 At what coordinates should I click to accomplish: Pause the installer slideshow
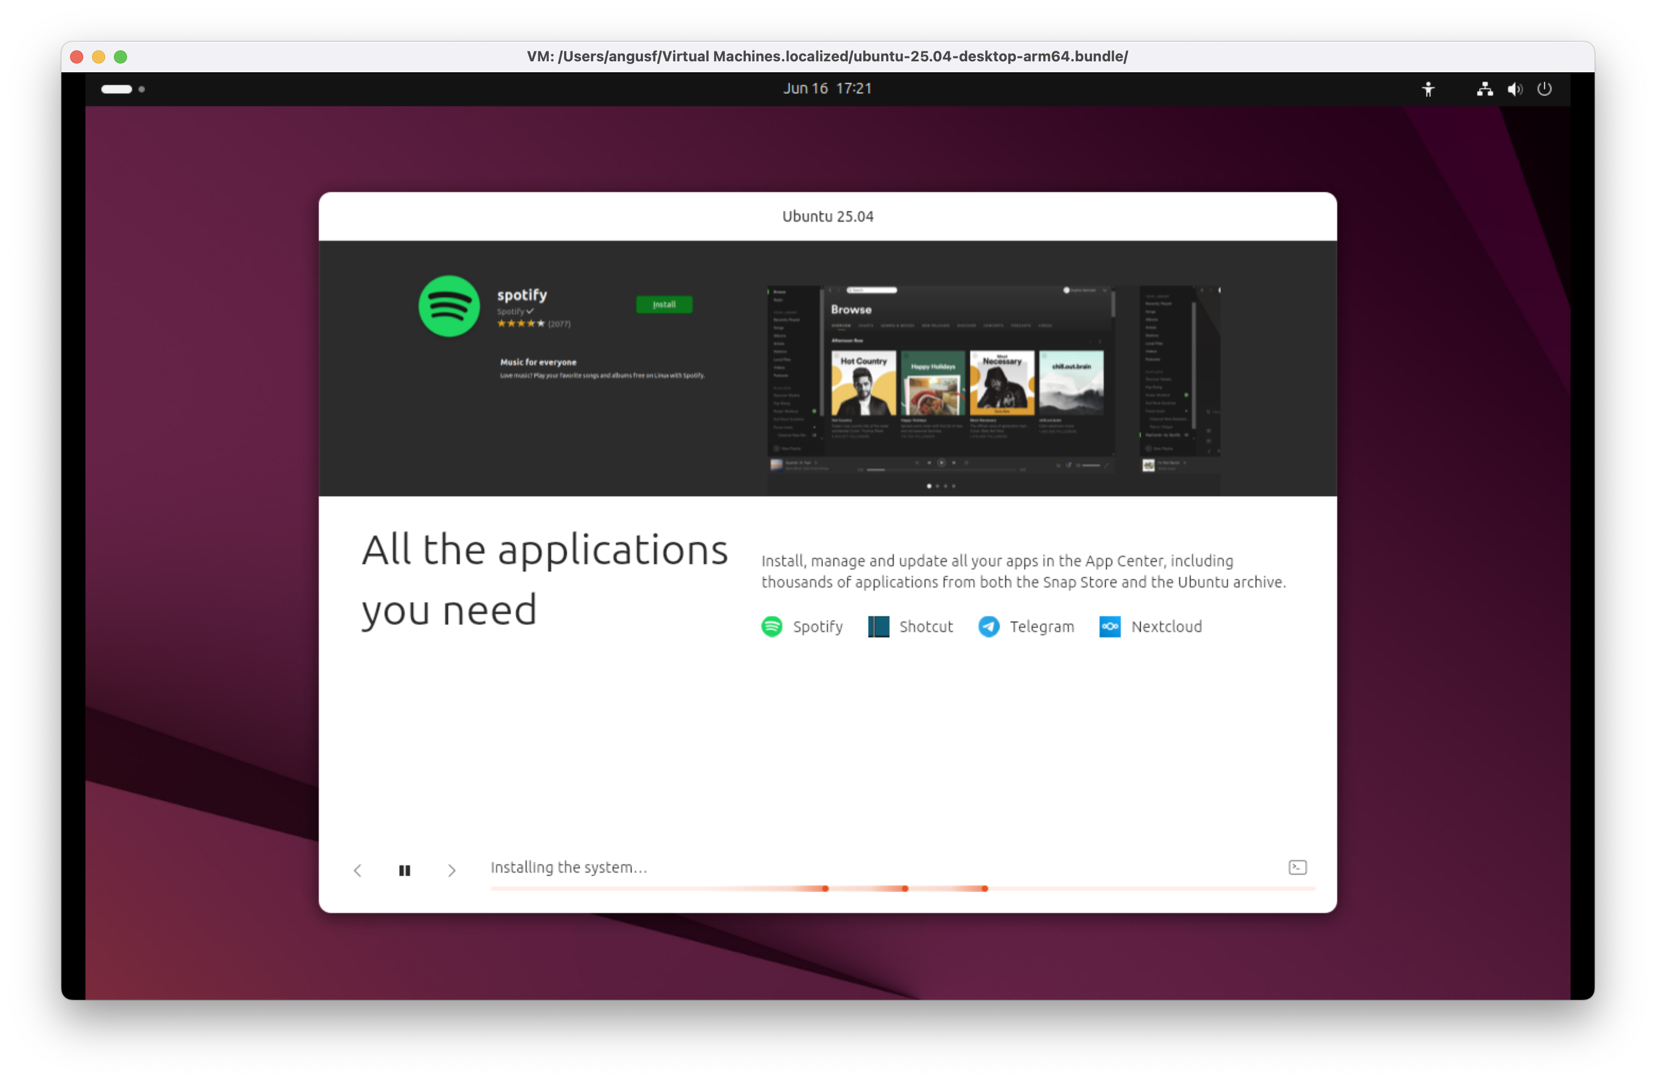point(405,870)
